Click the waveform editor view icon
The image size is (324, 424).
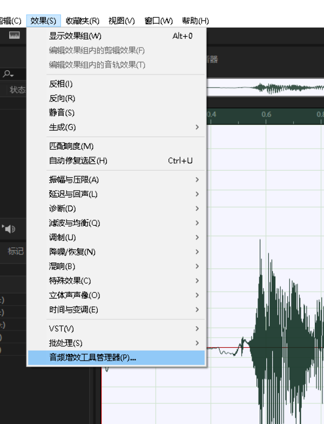click(15, 36)
